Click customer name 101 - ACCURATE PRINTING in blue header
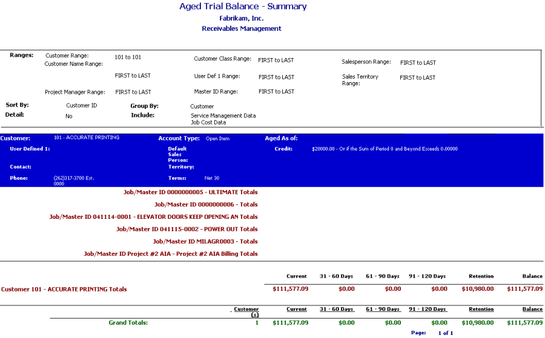Image resolution: width=545 pixels, height=338 pixels. pyautogui.click(x=86, y=138)
